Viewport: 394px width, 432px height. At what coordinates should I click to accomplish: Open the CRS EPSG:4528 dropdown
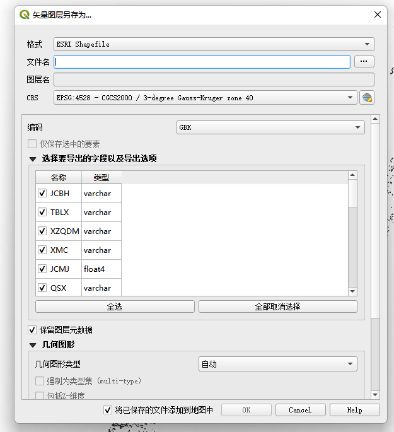(x=205, y=98)
